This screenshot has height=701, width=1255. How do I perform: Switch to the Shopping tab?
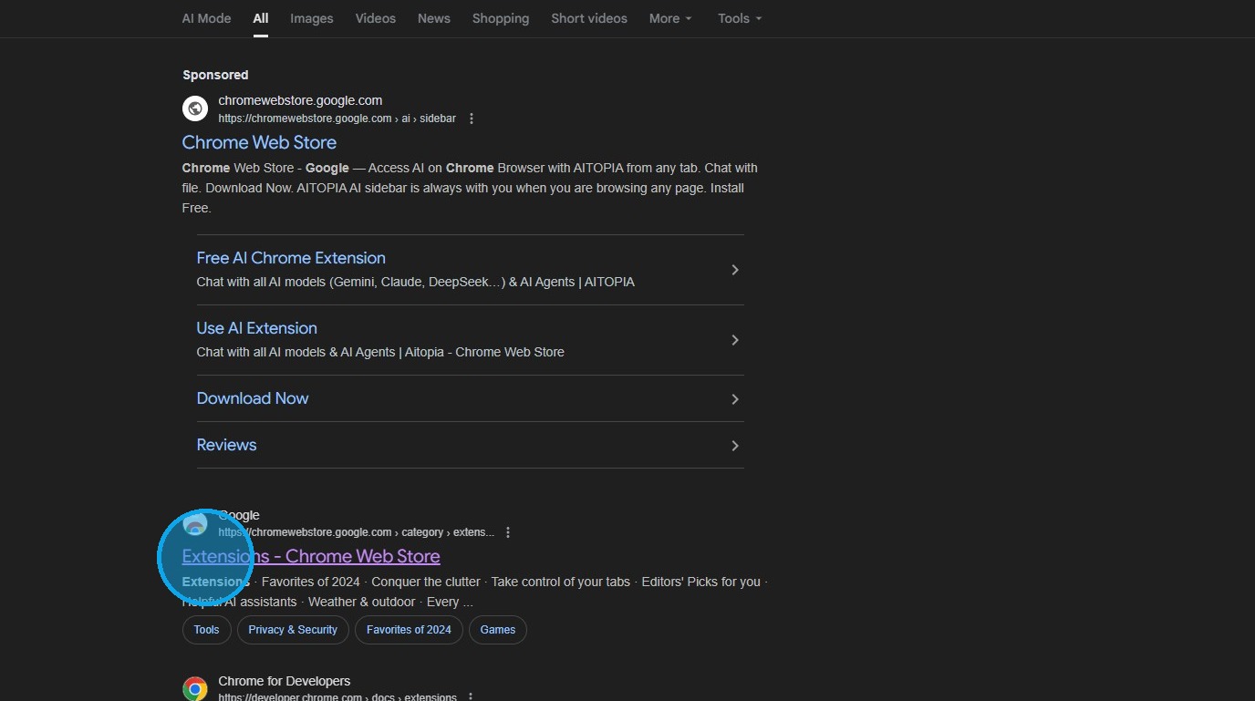pos(501,18)
